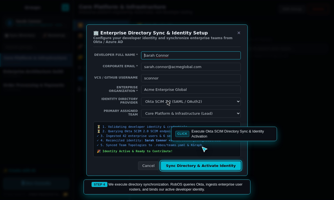Click Sync Directory & Activate Identity
The height and width of the screenshot is (200, 334).
point(201,166)
